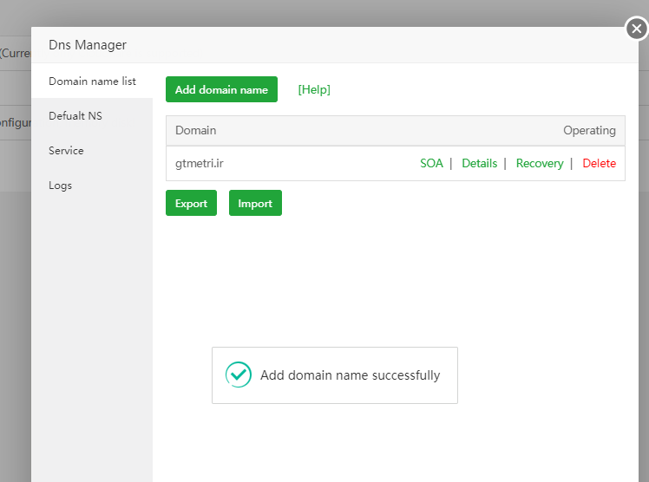Click the 'Add domain name successfully' message

[350, 375]
